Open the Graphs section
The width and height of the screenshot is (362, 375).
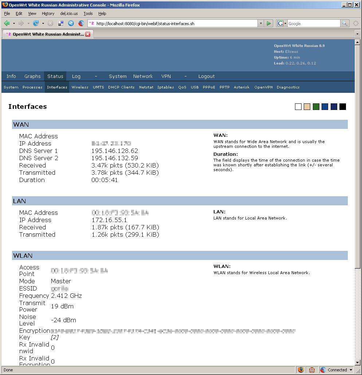(x=32, y=76)
